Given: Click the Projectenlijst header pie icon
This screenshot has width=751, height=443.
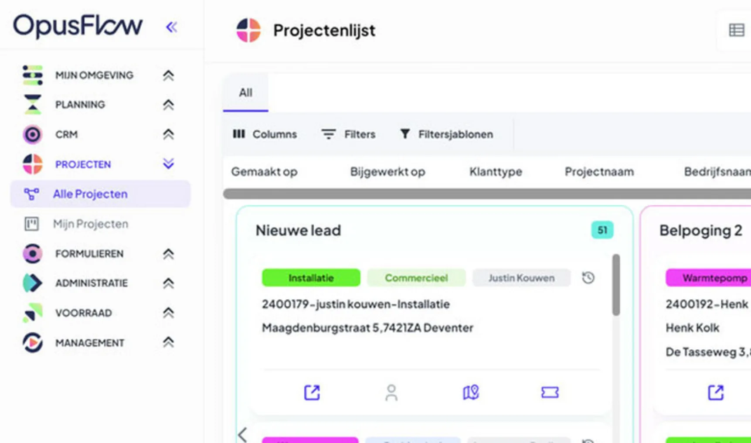Looking at the screenshot, I should [248, 30].
